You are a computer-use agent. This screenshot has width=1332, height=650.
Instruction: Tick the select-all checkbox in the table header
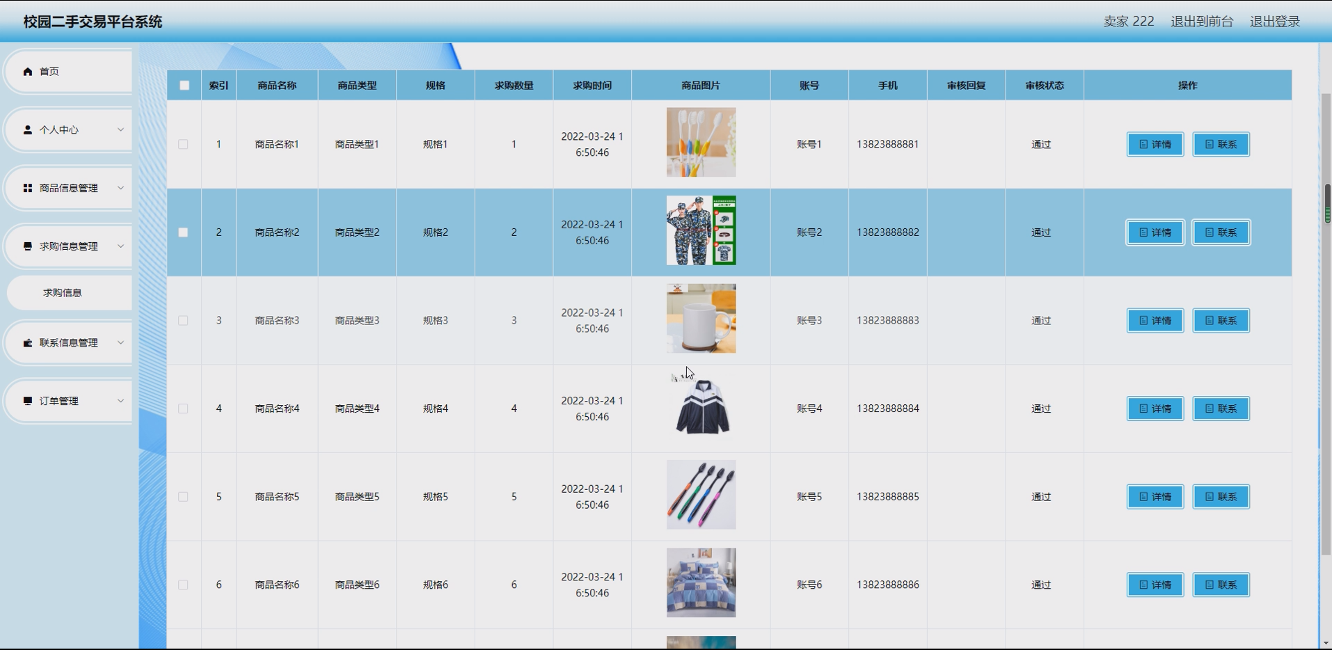(x=184, y=86)
